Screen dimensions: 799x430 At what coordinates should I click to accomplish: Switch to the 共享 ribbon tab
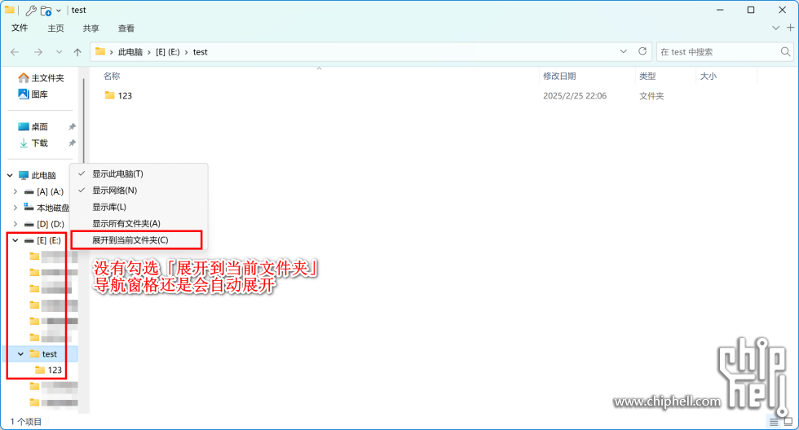tap(90, 29)
